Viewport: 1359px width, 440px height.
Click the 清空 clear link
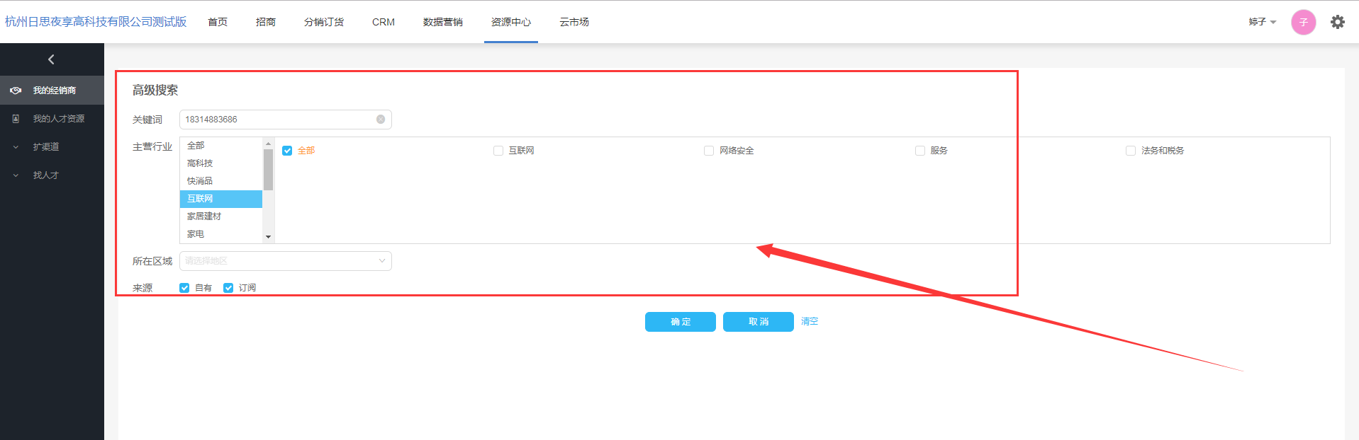click(x=810, y=321)
